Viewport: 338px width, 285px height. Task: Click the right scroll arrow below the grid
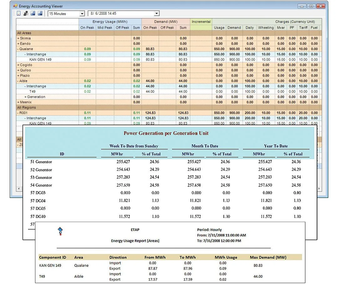(x=319, y=189)
